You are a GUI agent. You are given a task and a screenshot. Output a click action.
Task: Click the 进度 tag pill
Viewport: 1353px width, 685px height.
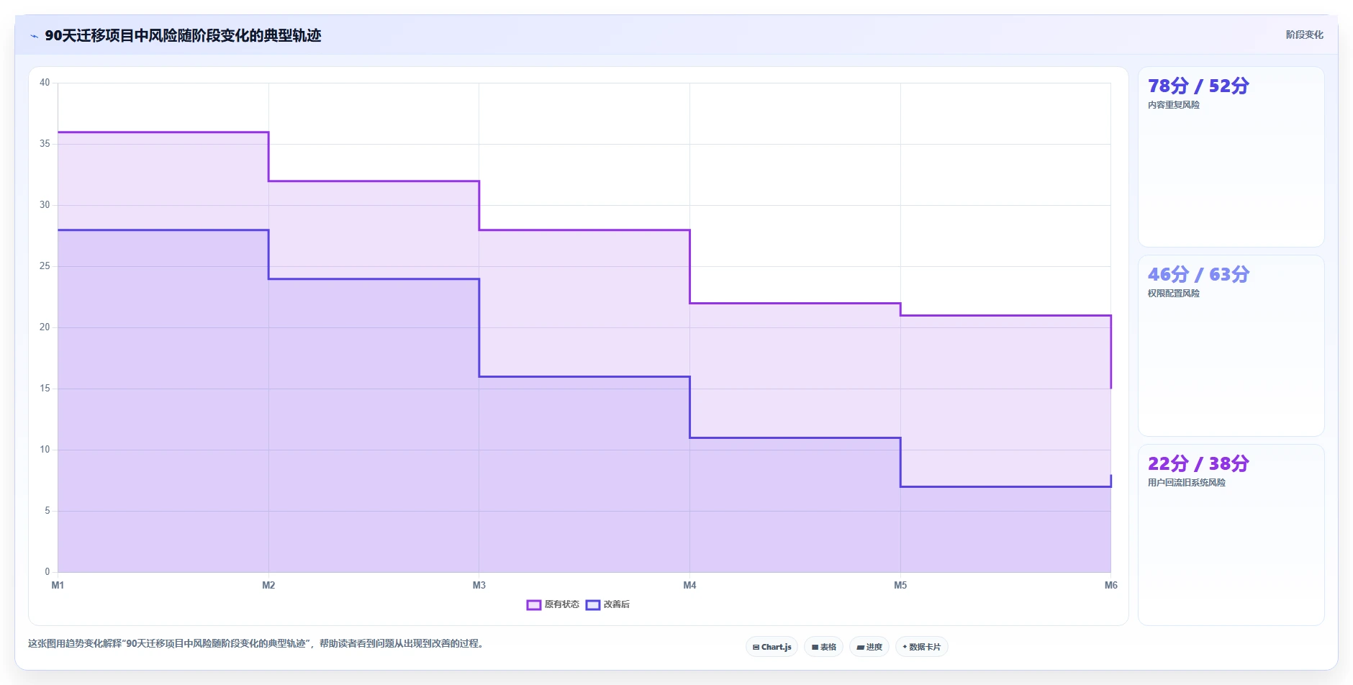[869, 647]
